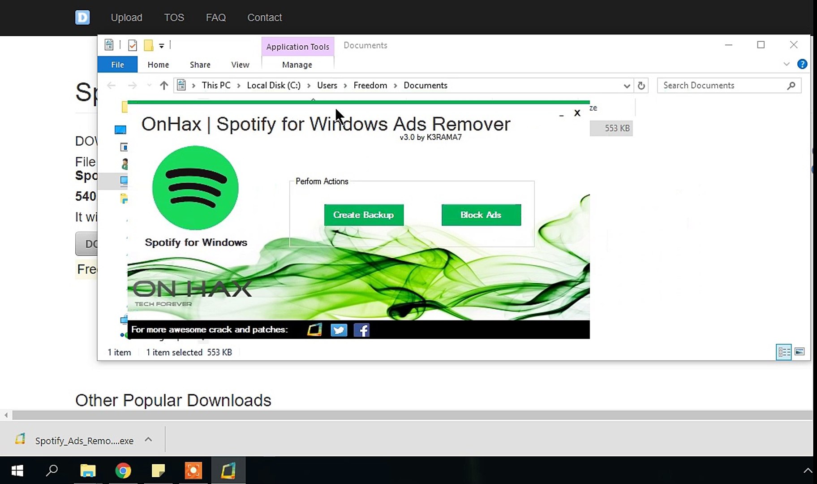Click TOS in the site header

pyautogui.click(x=174, y=17)
